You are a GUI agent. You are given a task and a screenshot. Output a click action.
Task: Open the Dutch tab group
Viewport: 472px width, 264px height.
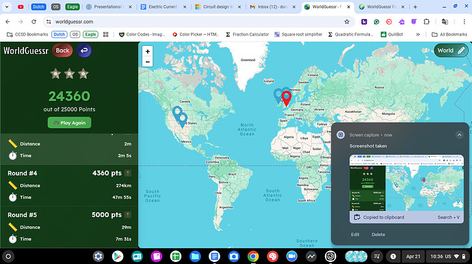click(x=38, y=7)
